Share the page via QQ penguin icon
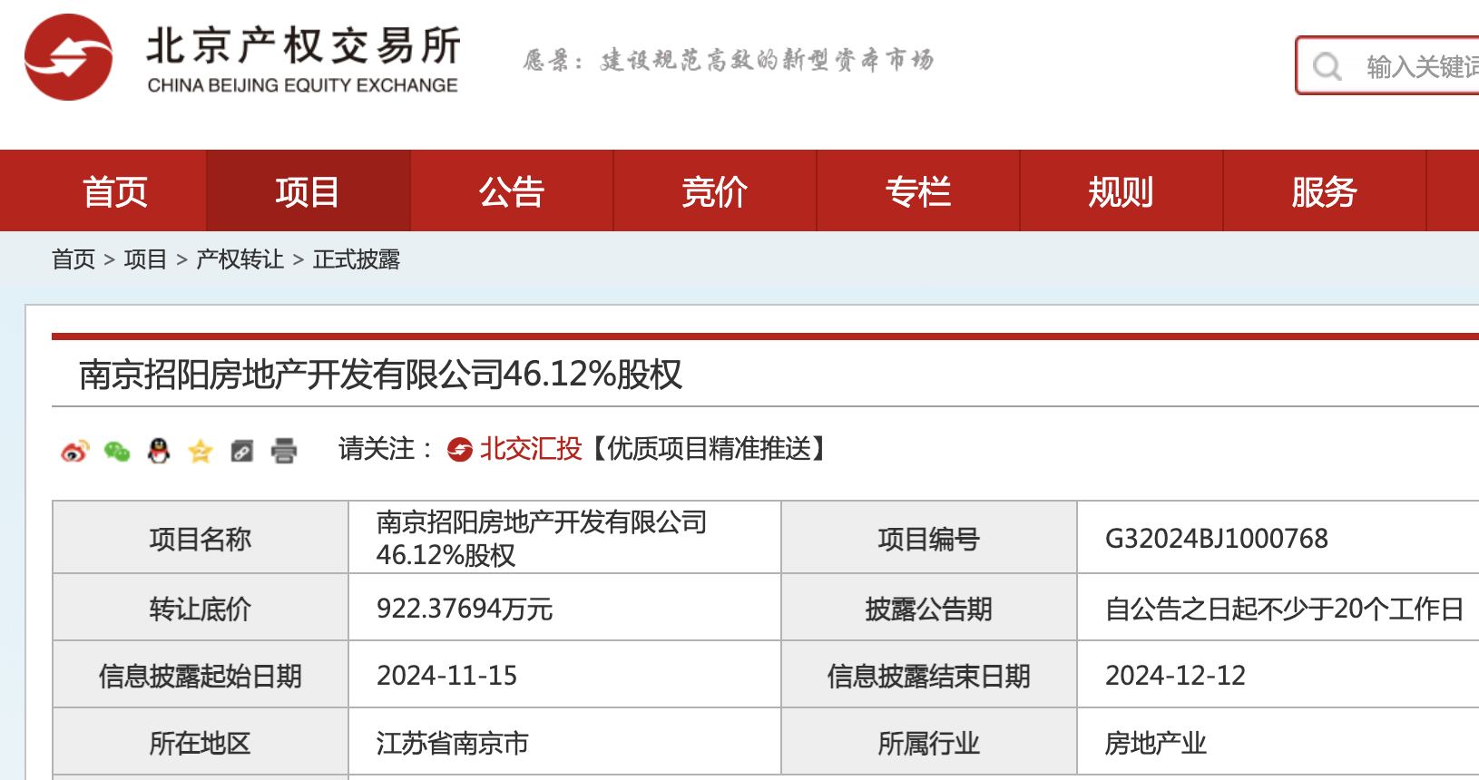 click(x=159, y=450)
